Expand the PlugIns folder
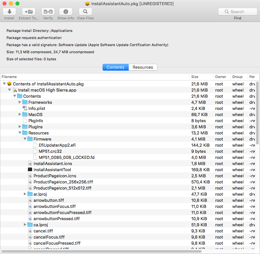This screenshot has height=254, width=260. point(20,127)
